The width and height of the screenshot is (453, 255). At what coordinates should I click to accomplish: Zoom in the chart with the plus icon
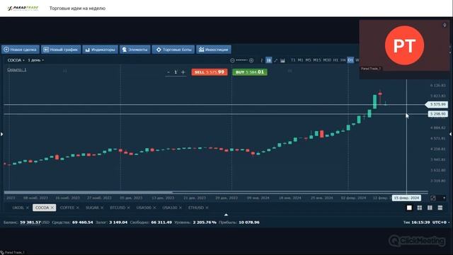(x=251, y=60)
